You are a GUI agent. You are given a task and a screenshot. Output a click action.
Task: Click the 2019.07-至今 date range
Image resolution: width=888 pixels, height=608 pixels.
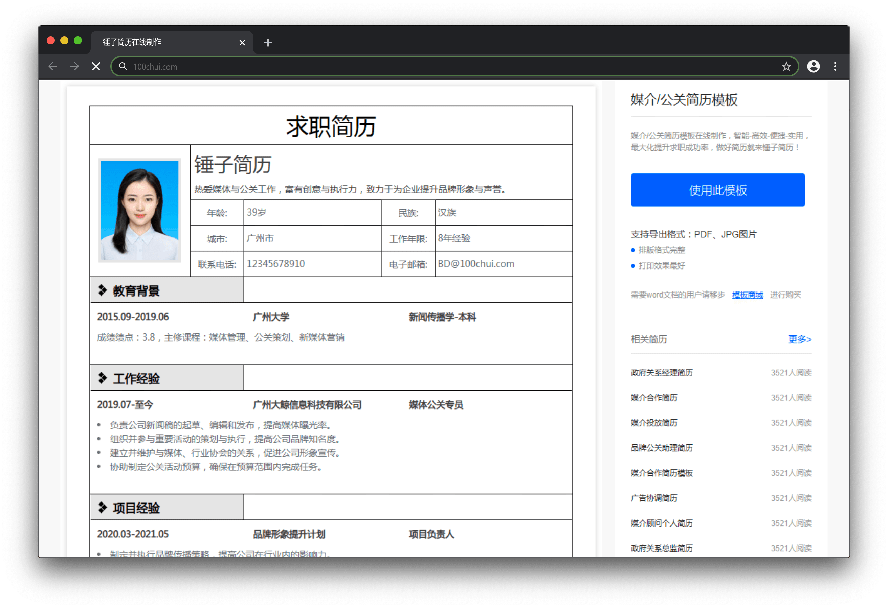[x=125, y=404]
